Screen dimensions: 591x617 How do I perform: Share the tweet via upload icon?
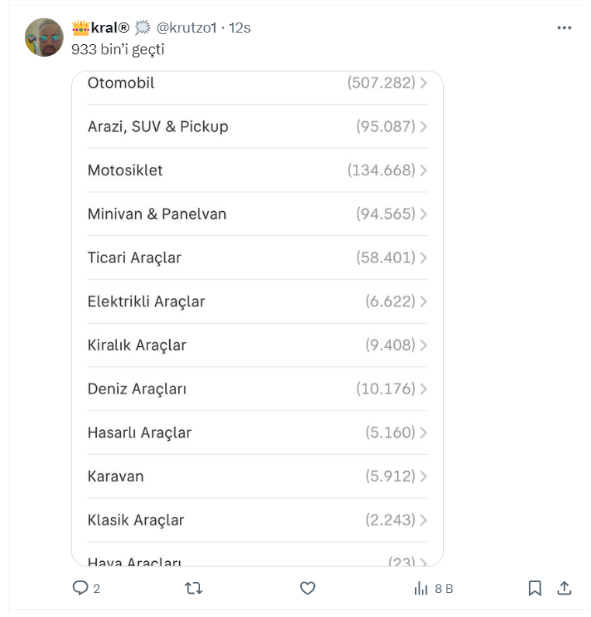click(x=565, y=588)
